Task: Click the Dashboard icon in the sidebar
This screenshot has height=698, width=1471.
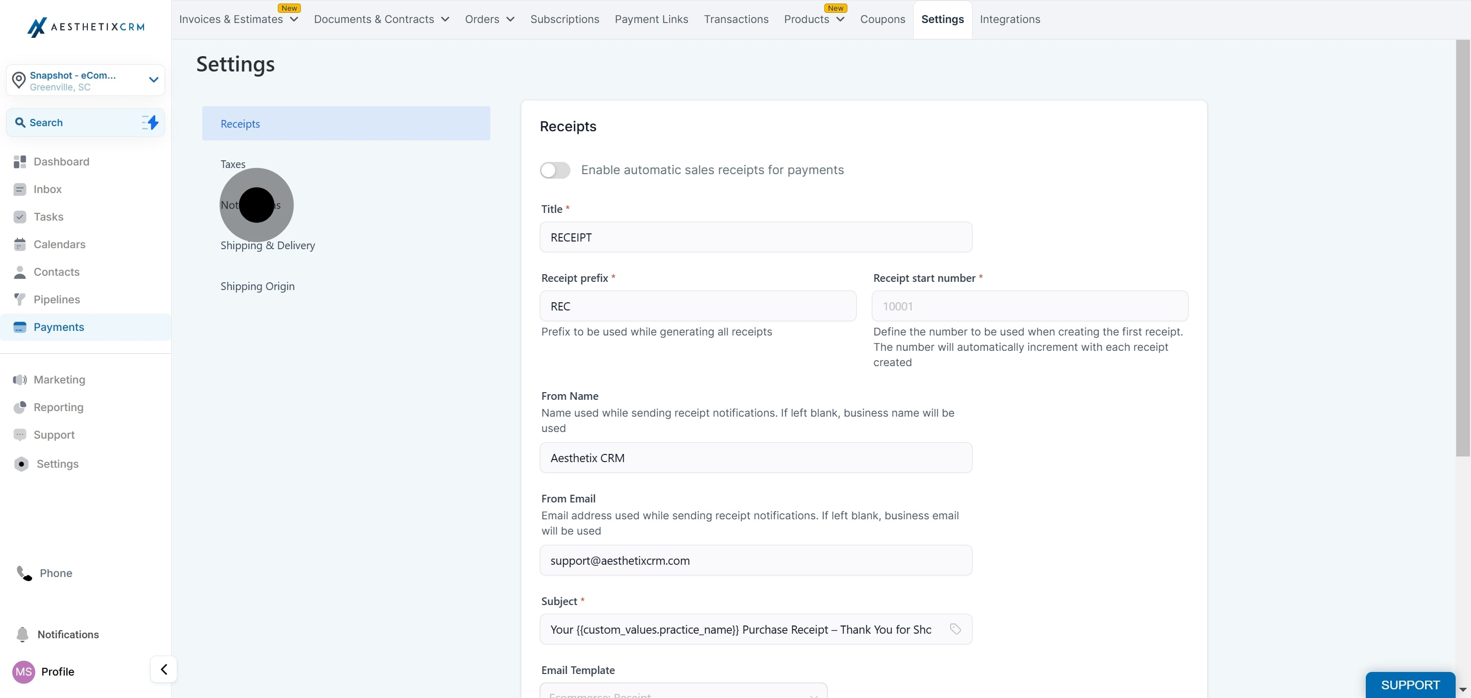Action: coord(19,162)
